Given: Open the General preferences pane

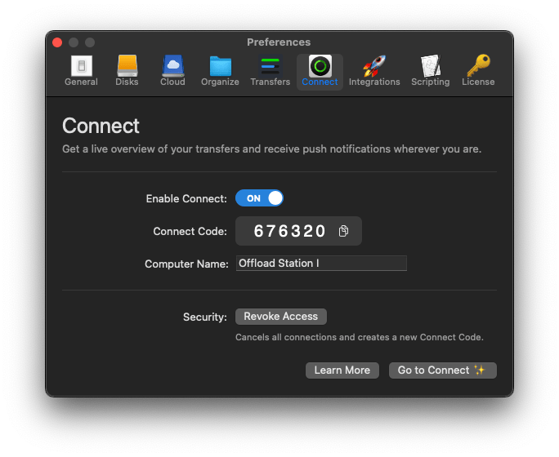Looking at the screenshot, I should point(81,70).
